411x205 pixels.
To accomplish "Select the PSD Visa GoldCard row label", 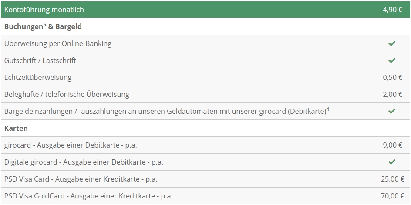I will (x=88, y=196).
